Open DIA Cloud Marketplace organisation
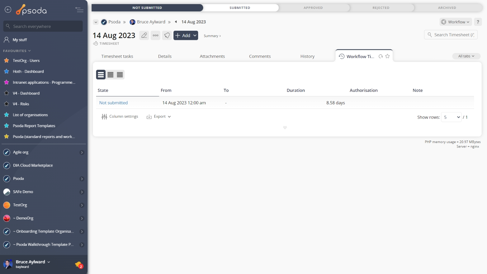Viewport: 487px width, 274px height. coord(33,166)
